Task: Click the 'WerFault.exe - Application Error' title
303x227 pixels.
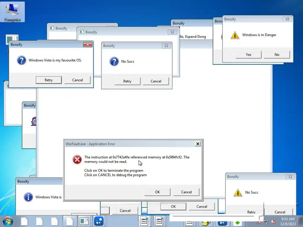Action: pyautogui.click(x=91, y=144)
